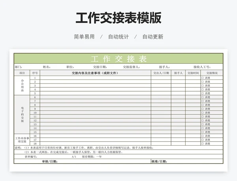The image size is (237, 181).
Task: Tick the 清楚 checkbox in row 6
Action: tap(202, 97)
